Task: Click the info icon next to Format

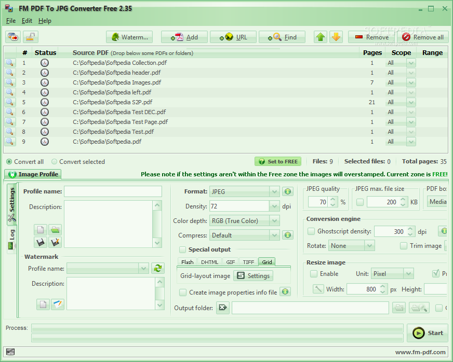Action: (x=287, y=191)
